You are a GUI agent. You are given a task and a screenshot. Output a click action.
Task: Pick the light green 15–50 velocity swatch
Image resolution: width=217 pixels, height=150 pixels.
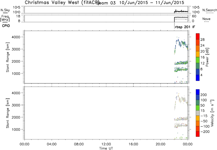click(x=198, y=108)
